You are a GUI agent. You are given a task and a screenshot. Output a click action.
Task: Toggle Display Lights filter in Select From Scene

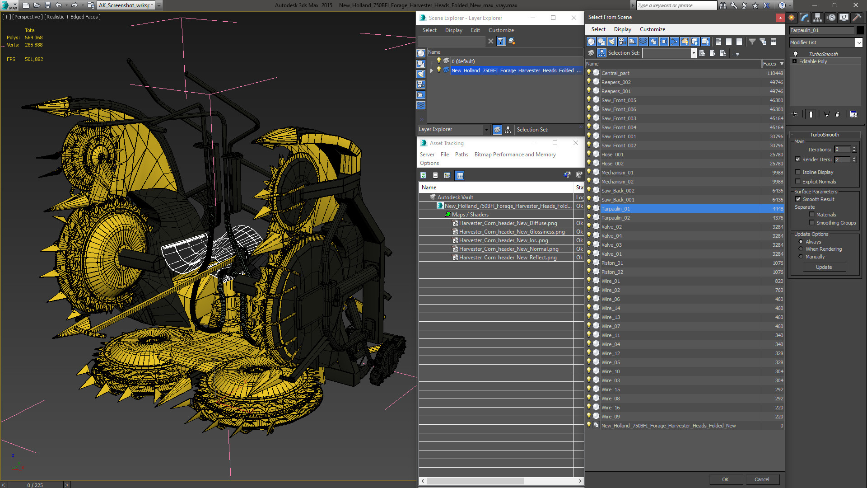coord(612,42)
